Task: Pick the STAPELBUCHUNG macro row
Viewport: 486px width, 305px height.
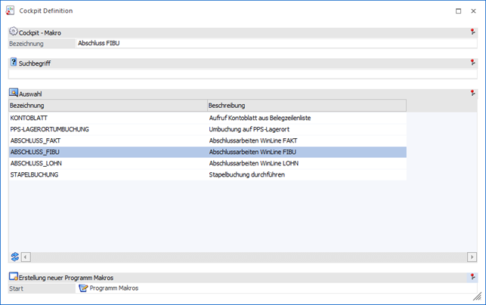Action: click(107, 174)
